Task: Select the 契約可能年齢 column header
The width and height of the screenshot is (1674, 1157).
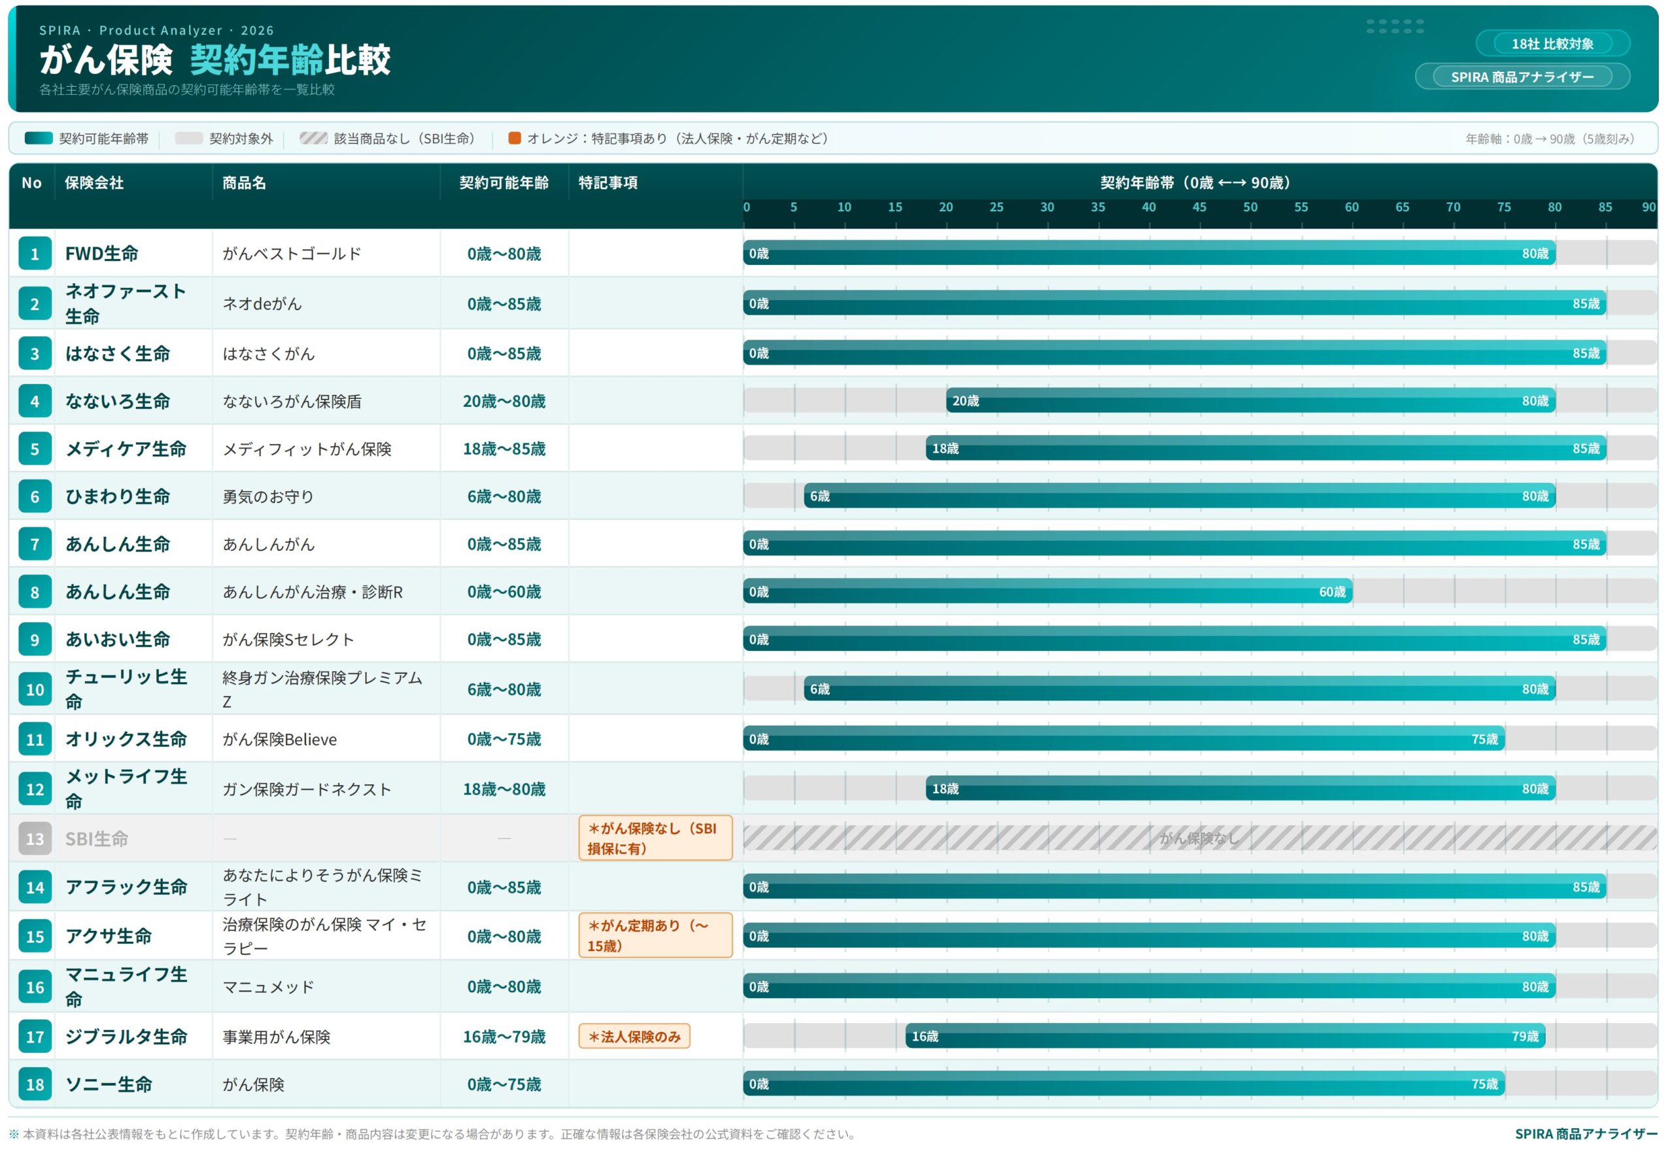Action: coord(504,182)
